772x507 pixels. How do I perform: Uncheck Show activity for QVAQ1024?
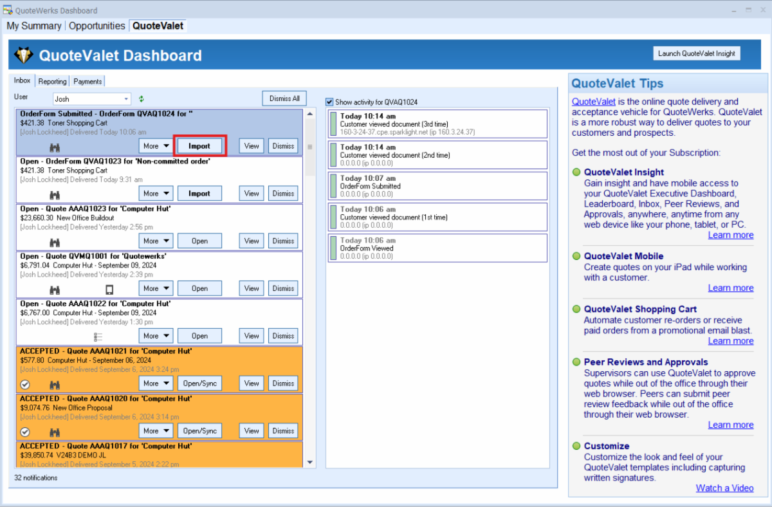coord(330,102)
